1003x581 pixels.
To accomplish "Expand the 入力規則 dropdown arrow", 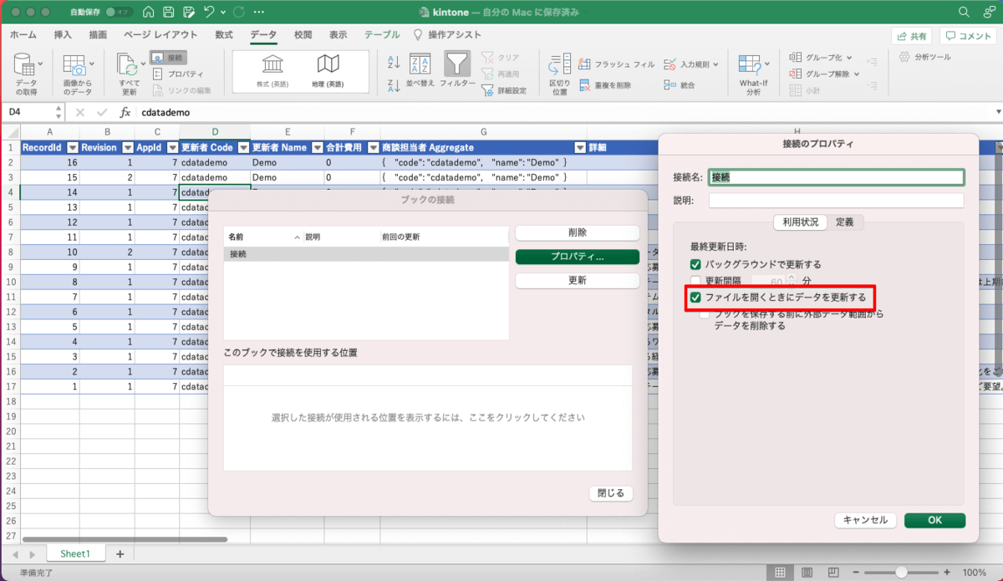I will (x=717, y=64).
